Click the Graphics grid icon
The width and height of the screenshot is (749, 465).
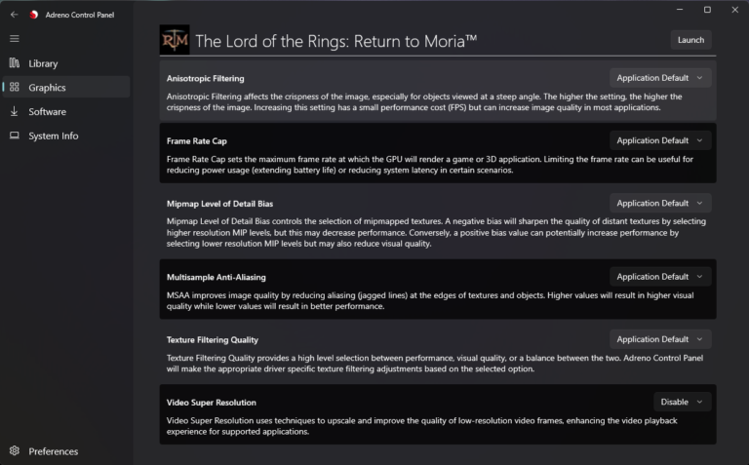14,88
